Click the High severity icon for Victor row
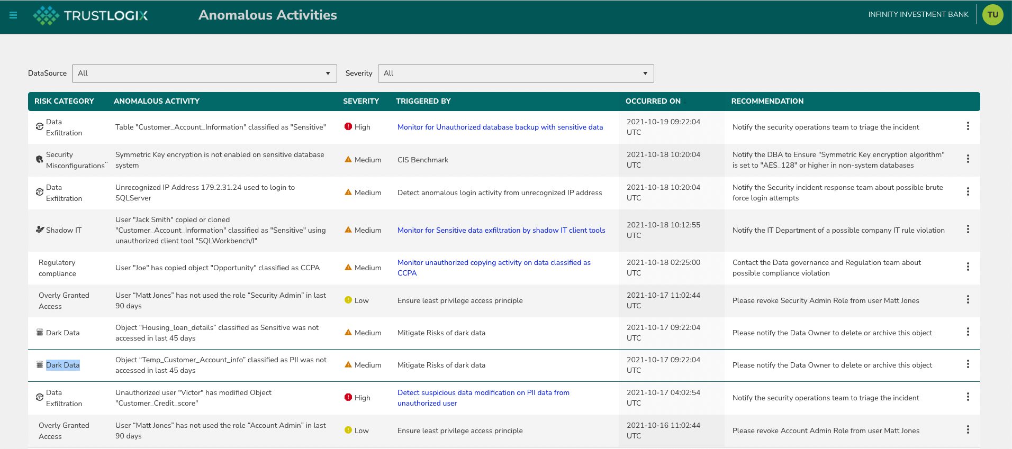 [x=348, y=397]
